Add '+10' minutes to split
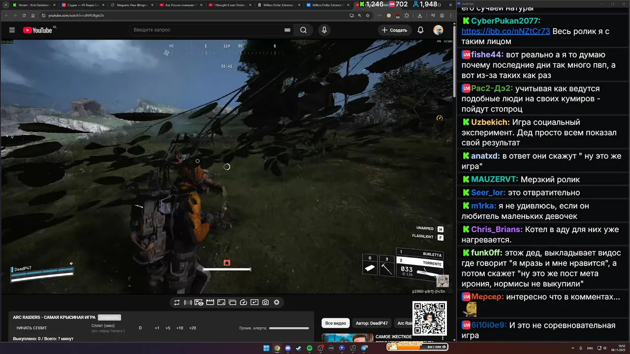Viewport: 630px width, 354px height. click(180, 328)
